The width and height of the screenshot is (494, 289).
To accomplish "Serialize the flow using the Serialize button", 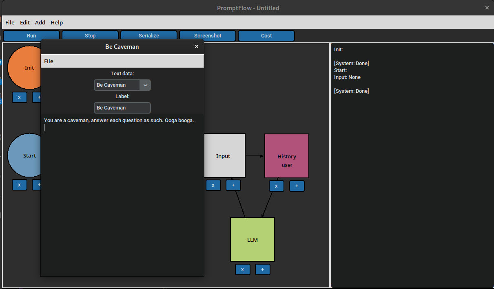I will (149, 35).
